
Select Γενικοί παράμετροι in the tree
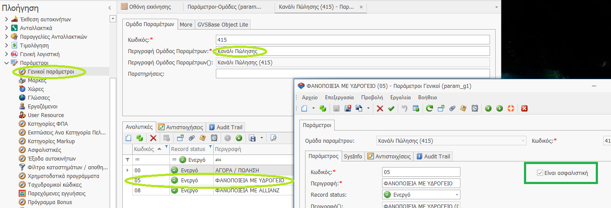click(x=51, y=71)
